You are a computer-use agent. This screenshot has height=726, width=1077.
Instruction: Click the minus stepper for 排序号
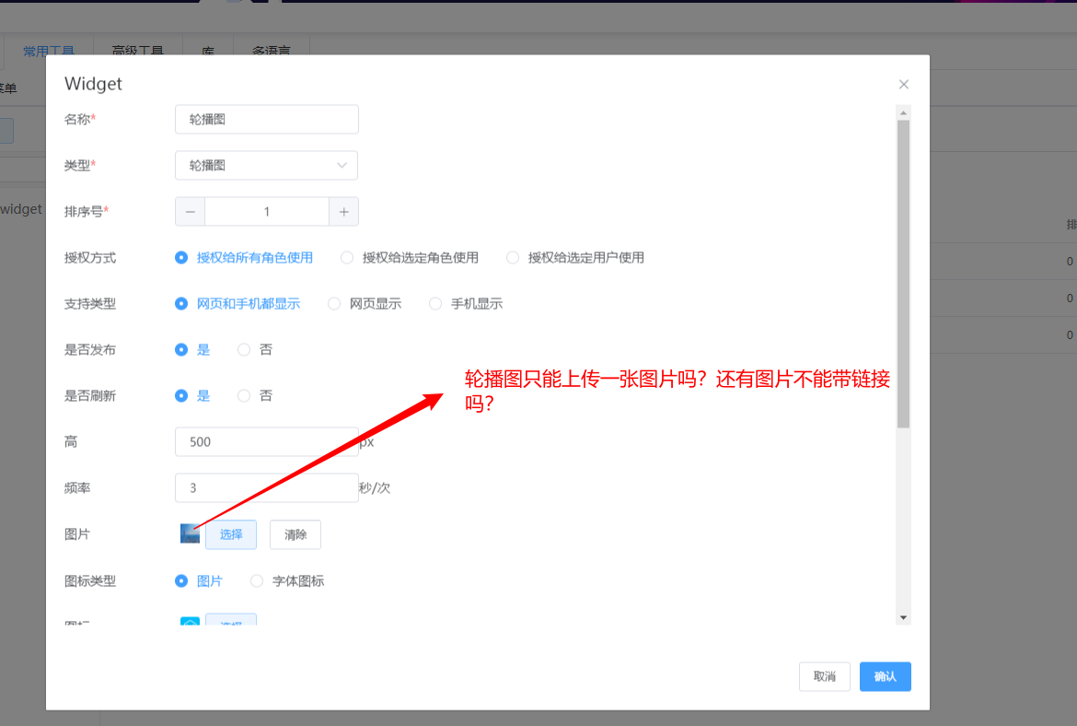191,212
